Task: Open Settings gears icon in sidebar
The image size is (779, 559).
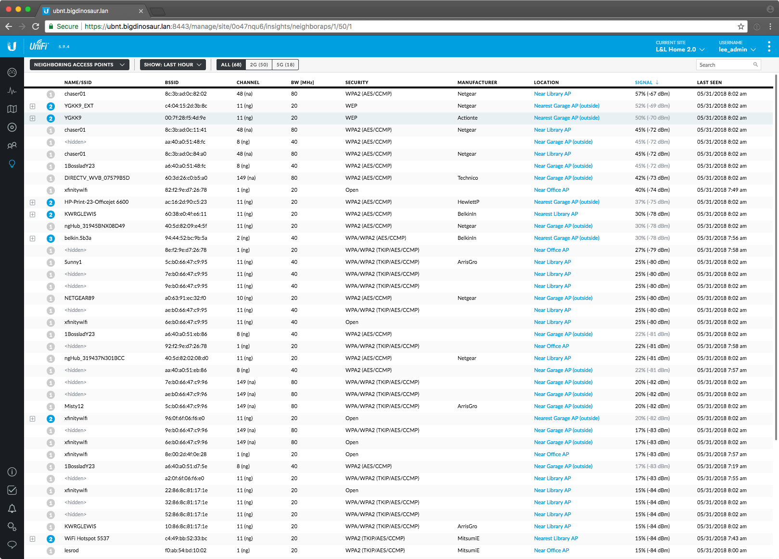Action: 12,527
